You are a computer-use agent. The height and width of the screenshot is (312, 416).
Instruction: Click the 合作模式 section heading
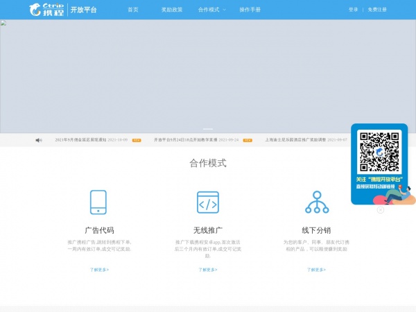pos(208,163)
